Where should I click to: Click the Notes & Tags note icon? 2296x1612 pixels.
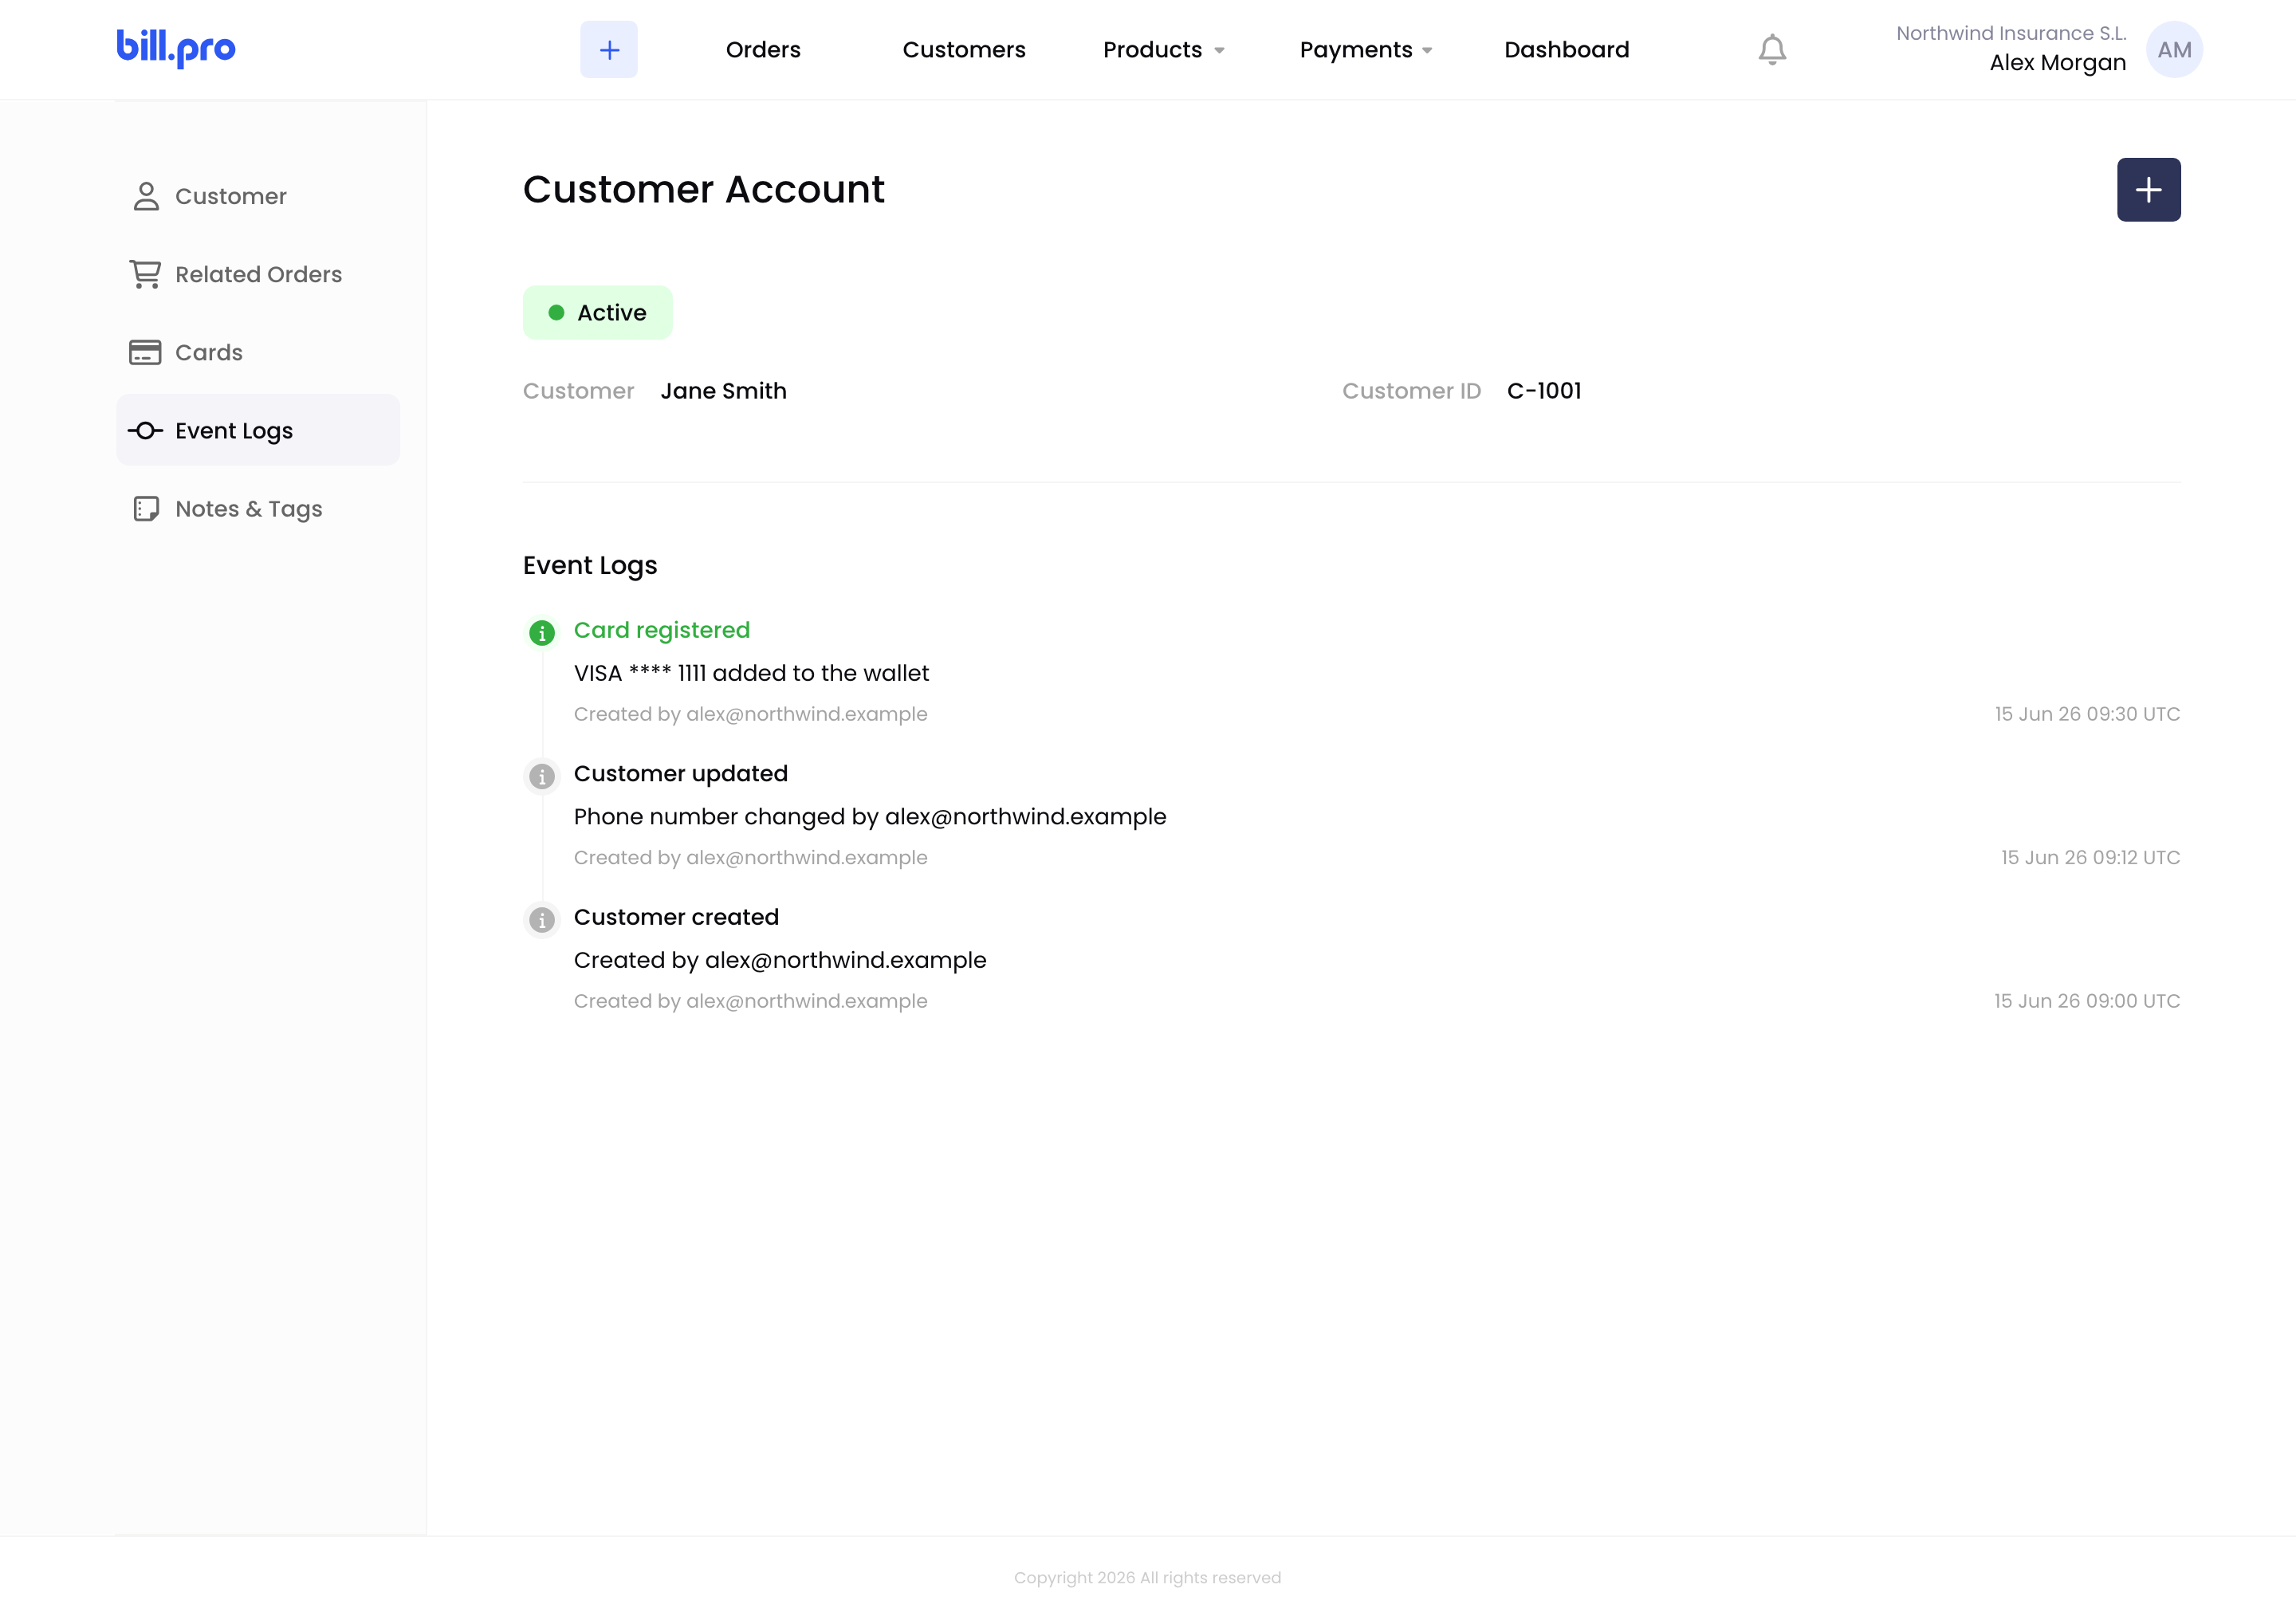146,509
